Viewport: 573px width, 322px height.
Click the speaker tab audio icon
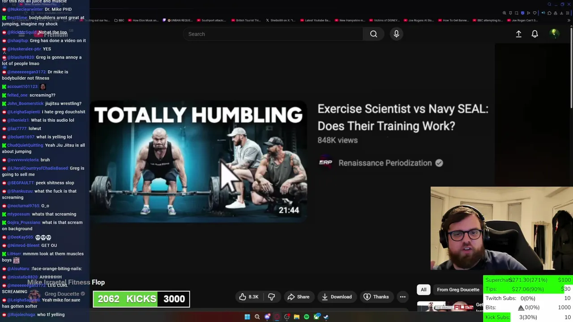pyautogui.click(x=543, y=13)
